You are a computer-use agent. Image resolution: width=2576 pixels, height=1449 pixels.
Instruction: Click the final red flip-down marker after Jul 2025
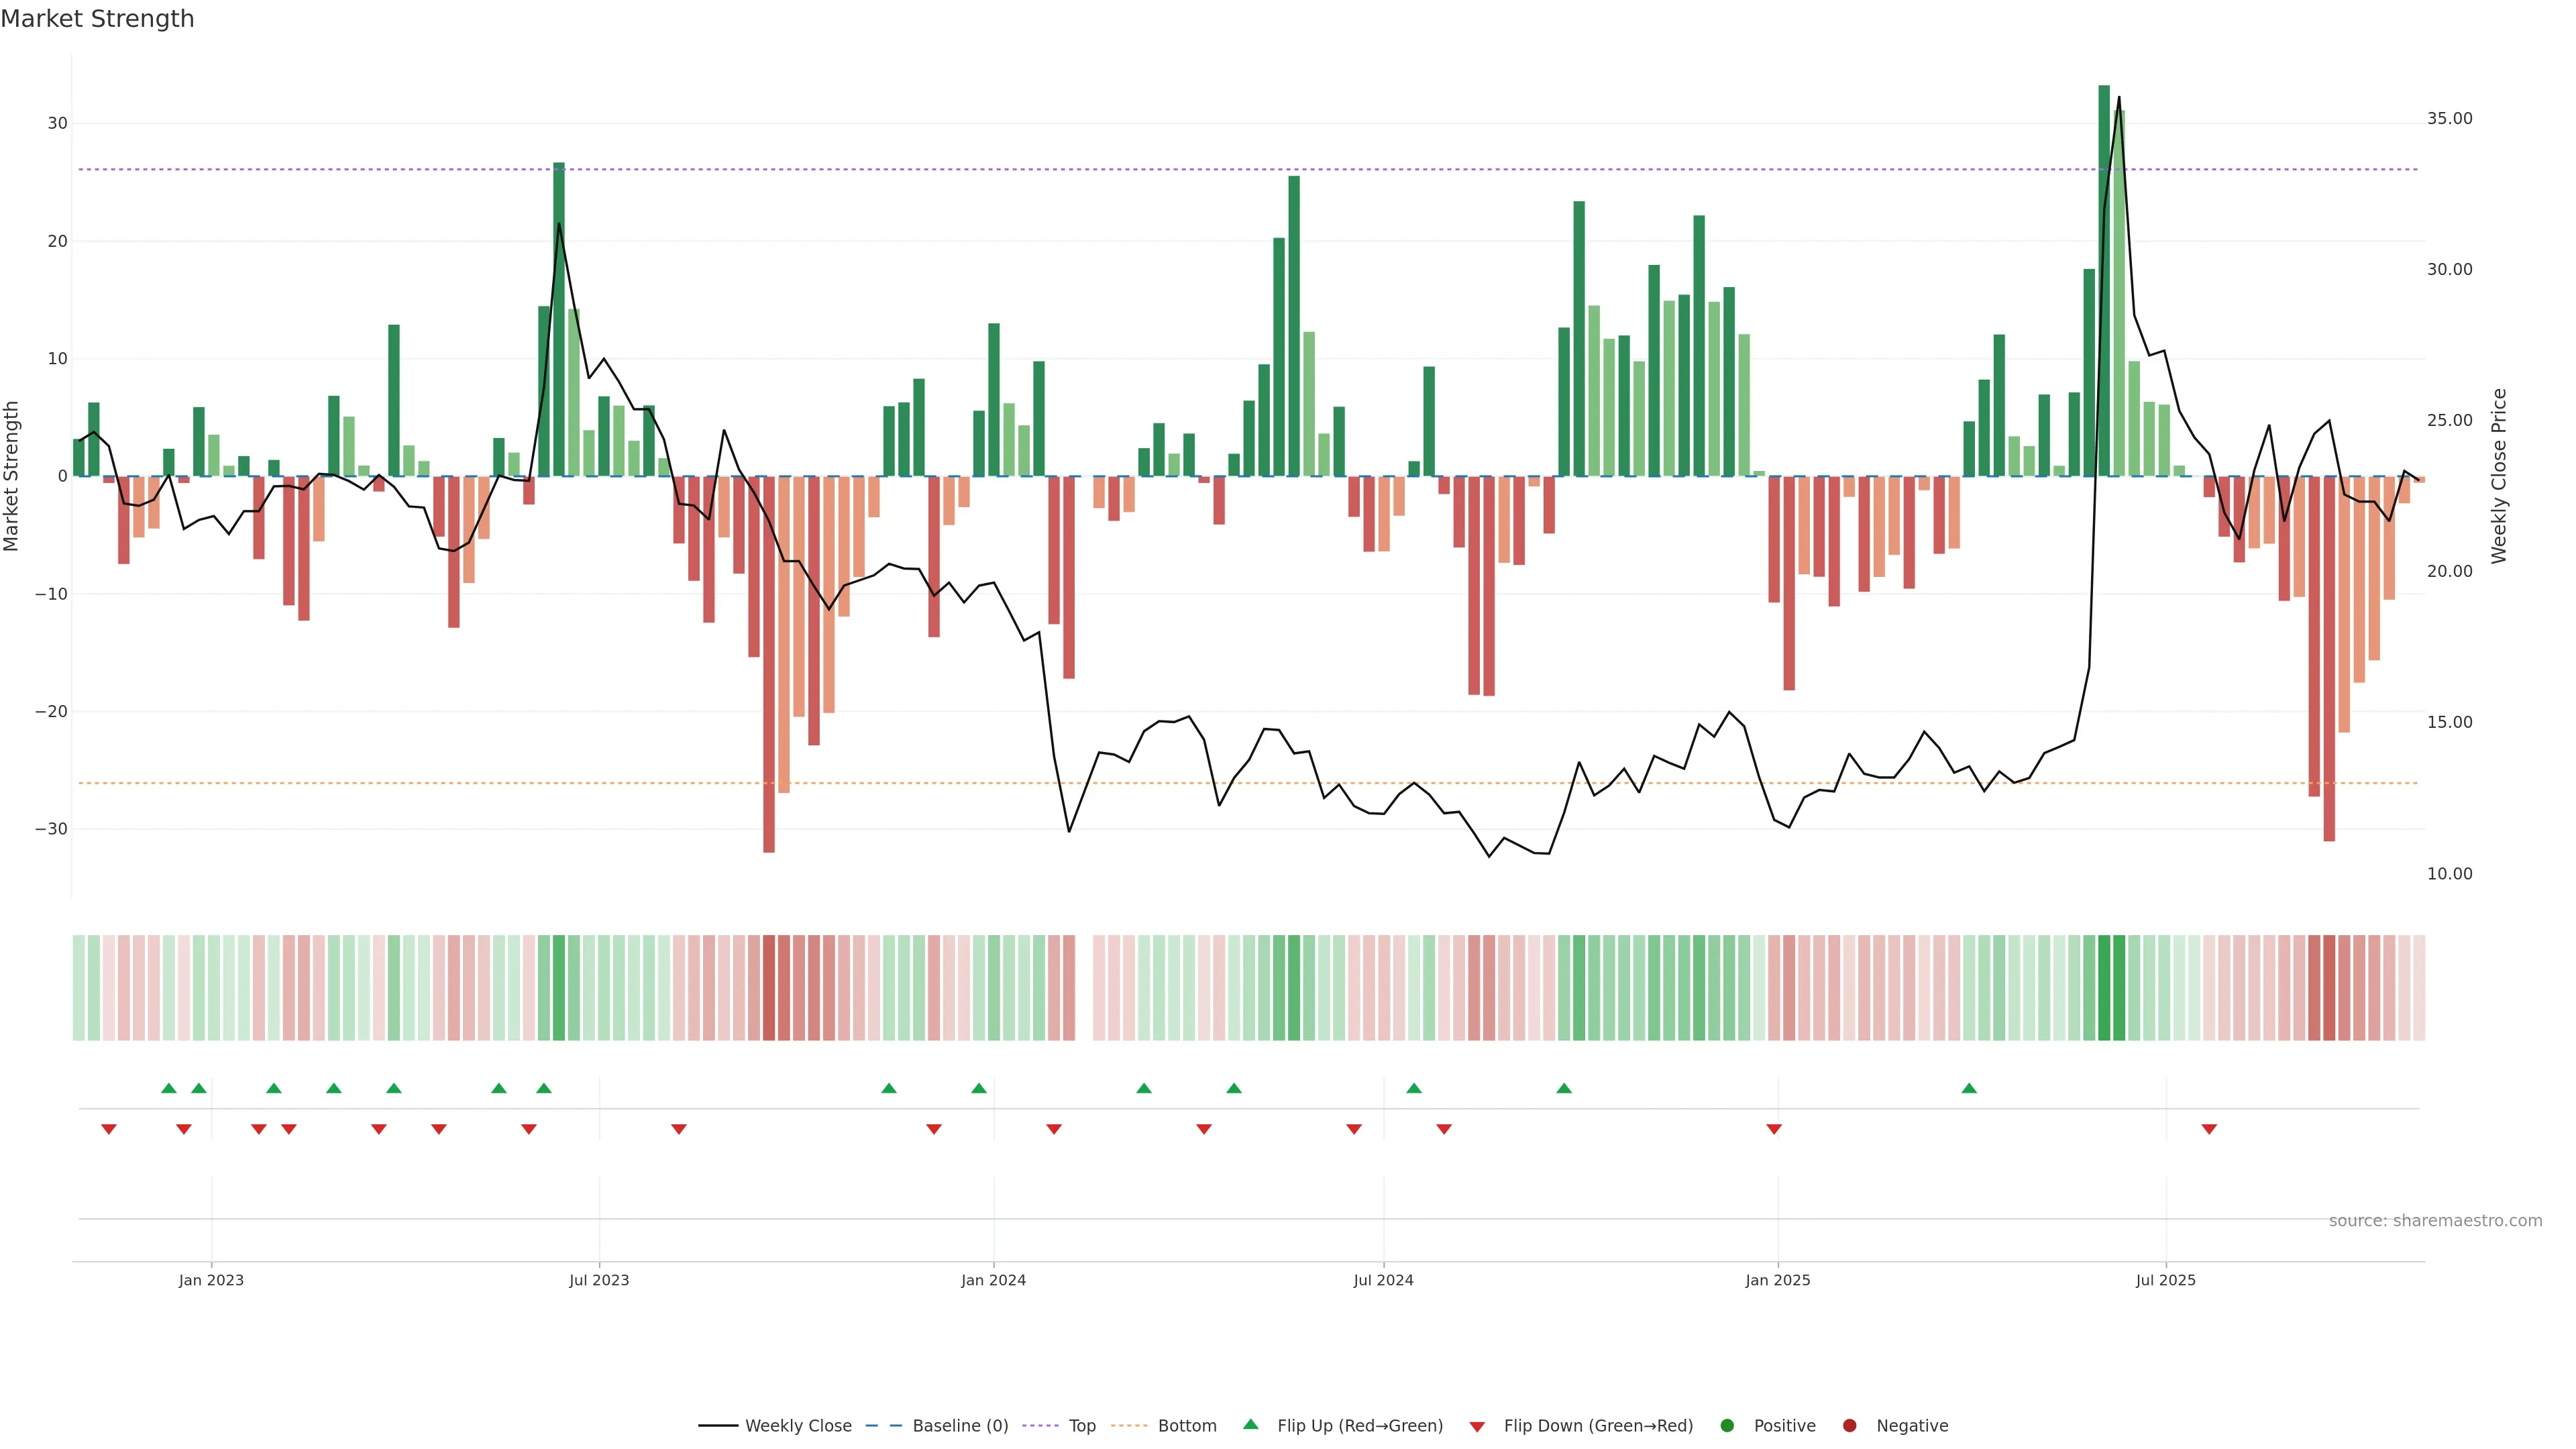pyautogui.click(x=2209, y=1129)
